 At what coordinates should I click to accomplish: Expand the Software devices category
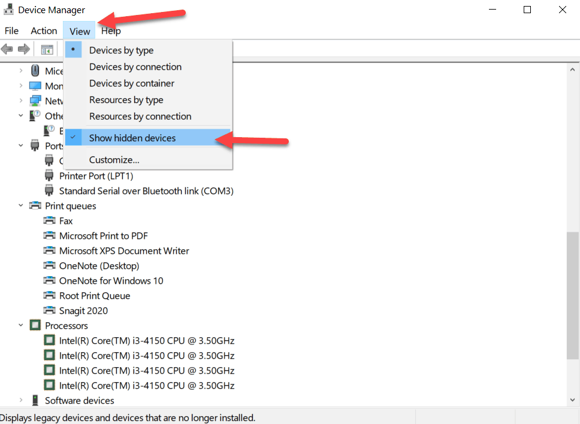pos(21,401)
